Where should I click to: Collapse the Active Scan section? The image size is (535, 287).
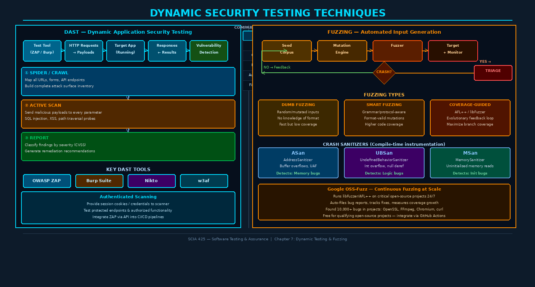click(128, 114)
